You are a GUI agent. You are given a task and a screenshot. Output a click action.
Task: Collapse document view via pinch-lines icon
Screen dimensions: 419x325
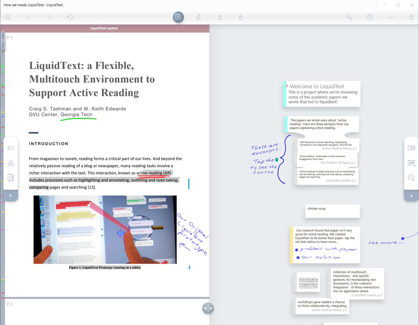pyautogui.click(x=10, y=148)
